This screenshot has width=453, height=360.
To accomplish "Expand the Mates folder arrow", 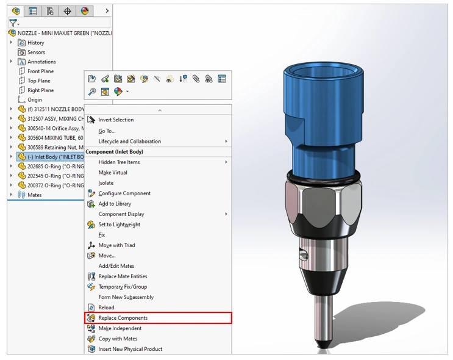I will tap(11, 195).
